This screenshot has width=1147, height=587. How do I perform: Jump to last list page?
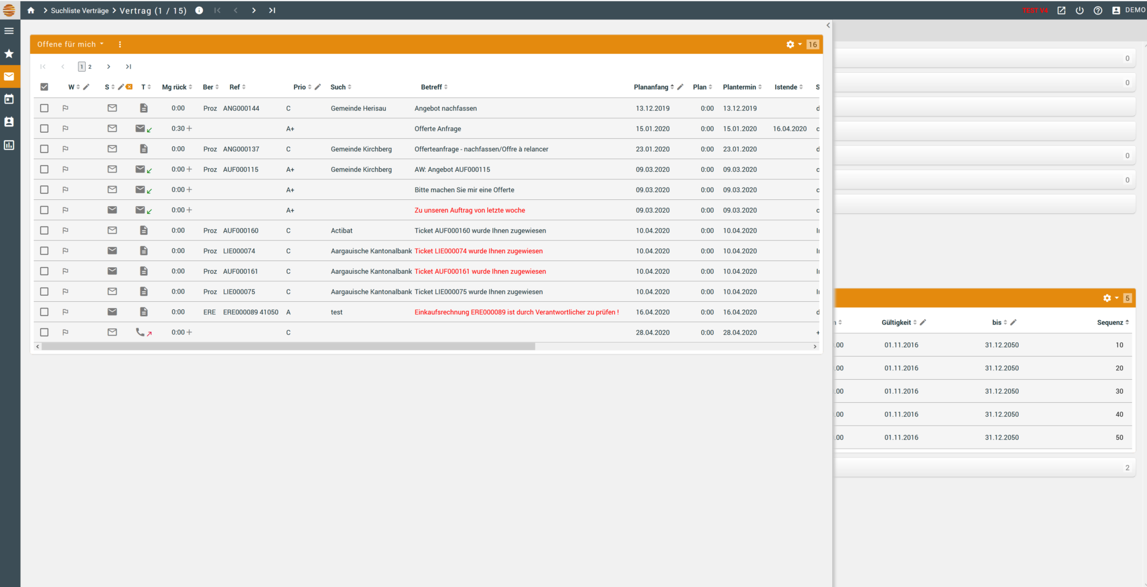click(x=128, y=67)
